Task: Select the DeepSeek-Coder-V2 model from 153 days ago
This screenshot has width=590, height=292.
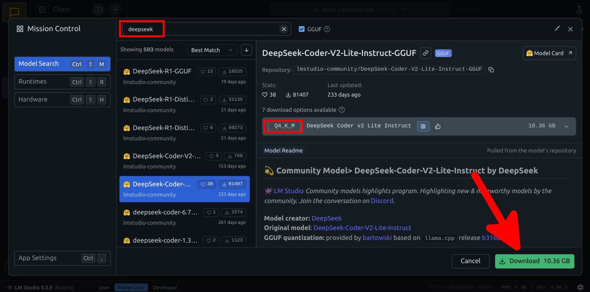Action: [x=184, y=160]
